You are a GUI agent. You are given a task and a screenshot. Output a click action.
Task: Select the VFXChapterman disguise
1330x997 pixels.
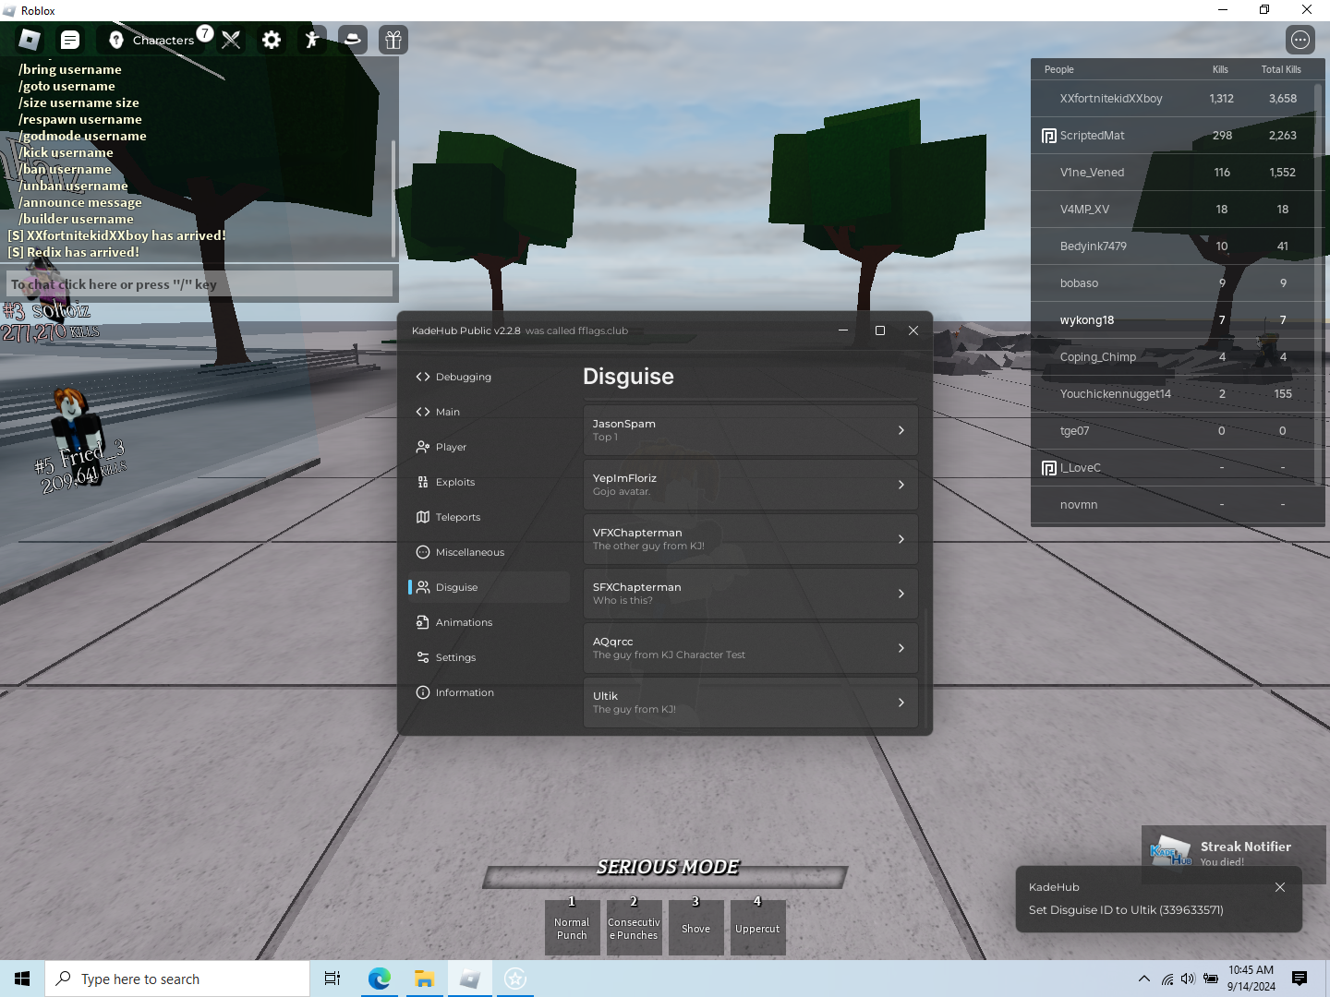[x=750, y=539]
